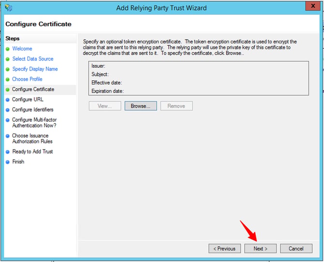Open the Select Data Source step
Screen dimensions: 324x262
(33, 59)
